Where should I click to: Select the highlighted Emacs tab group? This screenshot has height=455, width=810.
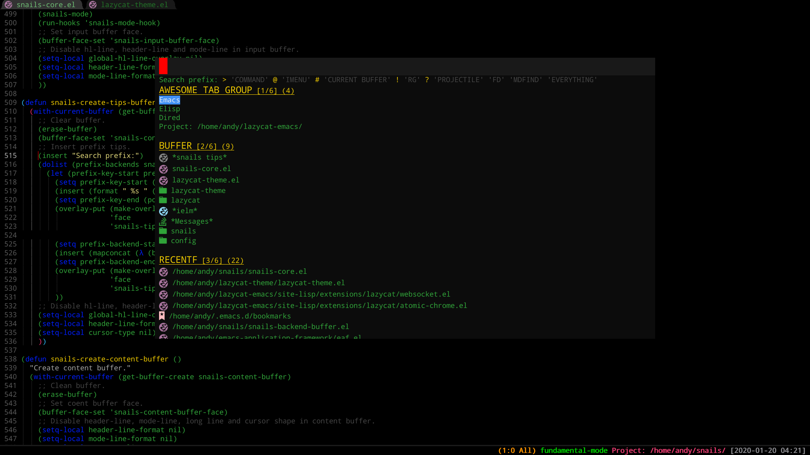tap(170, 100)
